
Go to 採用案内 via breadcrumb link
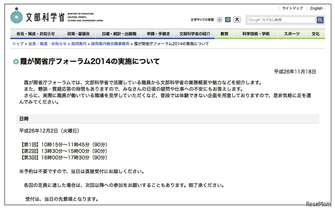pos(79,44)
